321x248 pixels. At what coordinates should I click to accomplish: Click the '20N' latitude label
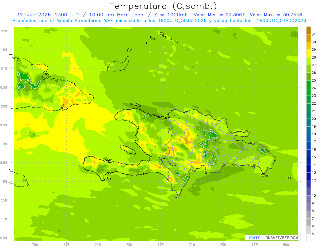[4, 106]
